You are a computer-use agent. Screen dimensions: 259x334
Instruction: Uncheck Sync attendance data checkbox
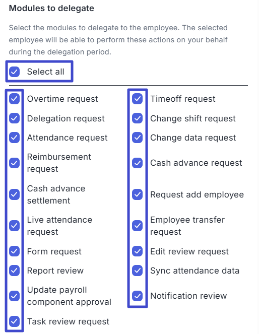coord(138,271)
